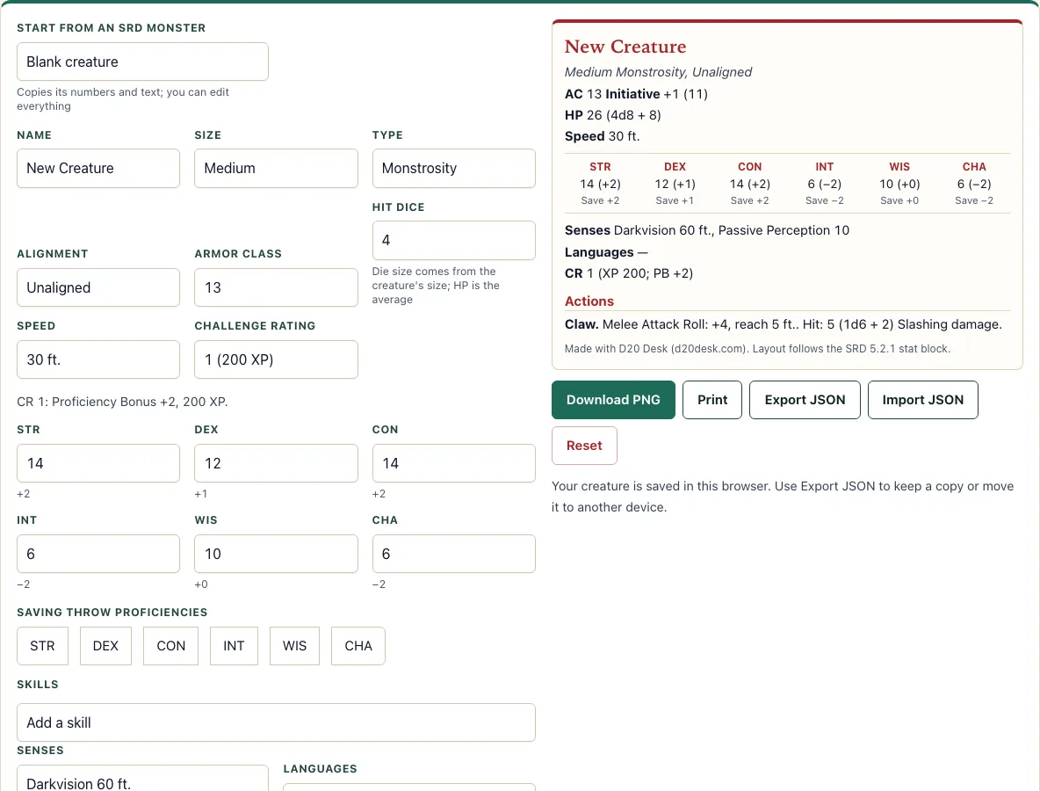Select the Claw action text in preview
Viewport: 1040px width, 791px height.
tap(784, 323)
